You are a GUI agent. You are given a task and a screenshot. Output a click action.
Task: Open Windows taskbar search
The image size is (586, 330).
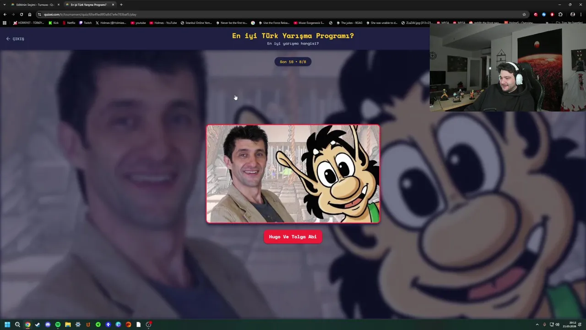coord(17,324)
